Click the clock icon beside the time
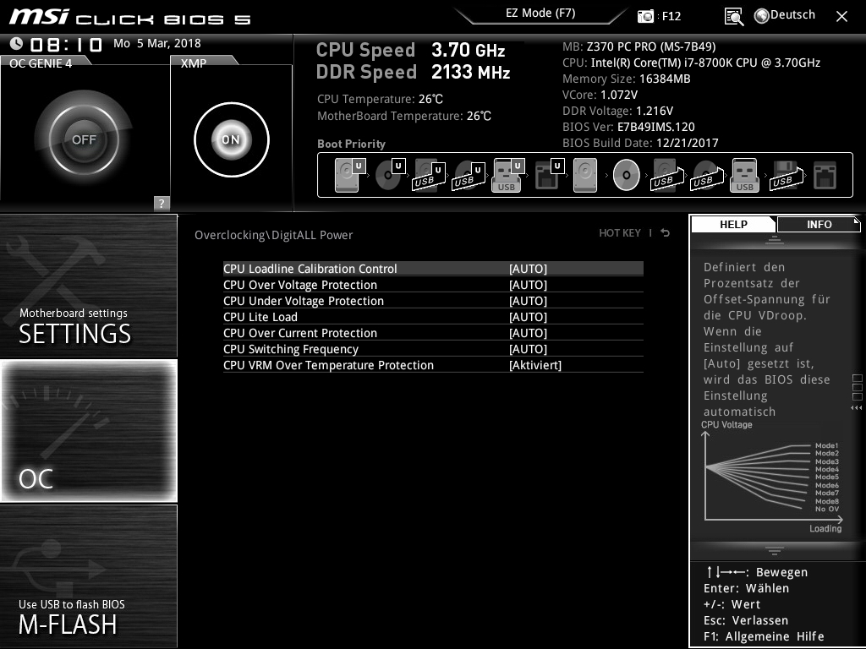Screen dimensions: 866x649 pos(16,43)
